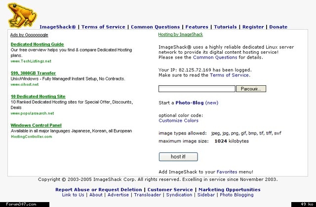This screenshot has width=316, height=207.
Task: Open the Transloader footer link
Action: 148,195
